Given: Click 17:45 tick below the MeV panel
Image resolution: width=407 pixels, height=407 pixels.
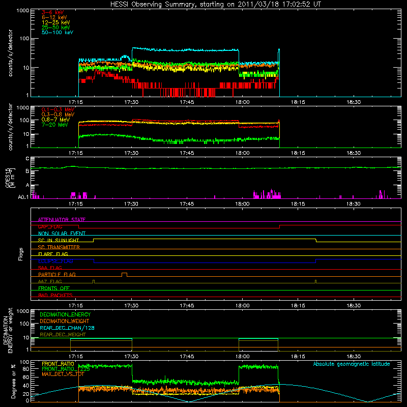Looking at the screenshot, I should (187, 153).
